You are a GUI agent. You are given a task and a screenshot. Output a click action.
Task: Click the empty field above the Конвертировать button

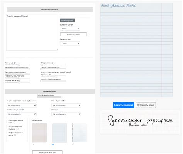point(75,16)
